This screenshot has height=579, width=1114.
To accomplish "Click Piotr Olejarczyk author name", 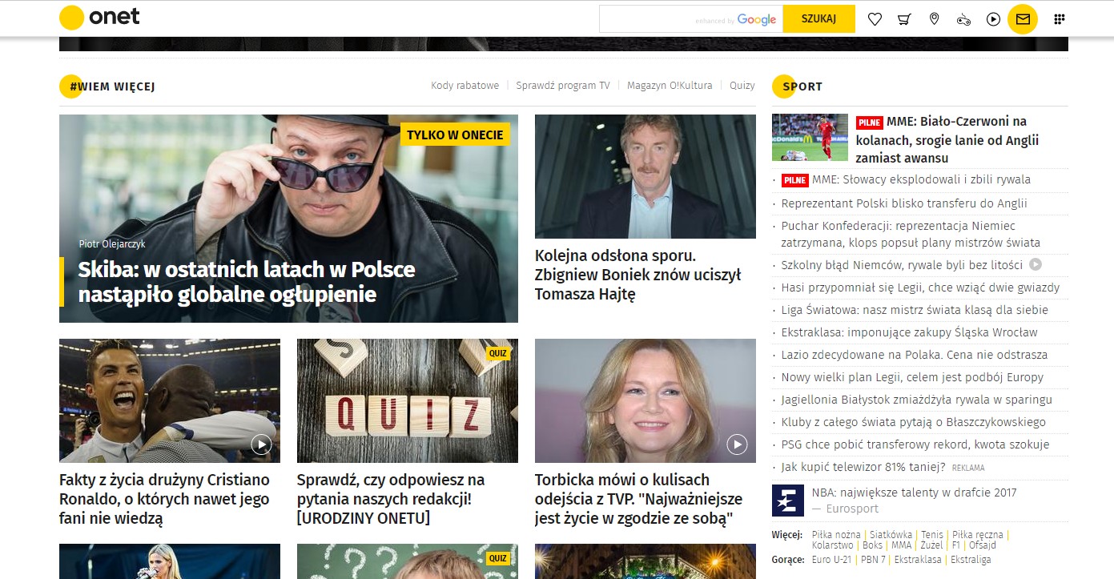I will coord(112,243).
